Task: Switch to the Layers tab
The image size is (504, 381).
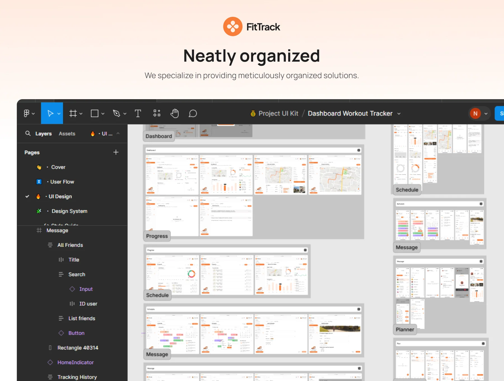Action: [43, 134]
